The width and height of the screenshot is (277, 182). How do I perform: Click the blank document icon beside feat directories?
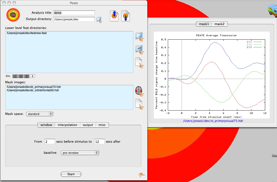click(x=139, y=62)
